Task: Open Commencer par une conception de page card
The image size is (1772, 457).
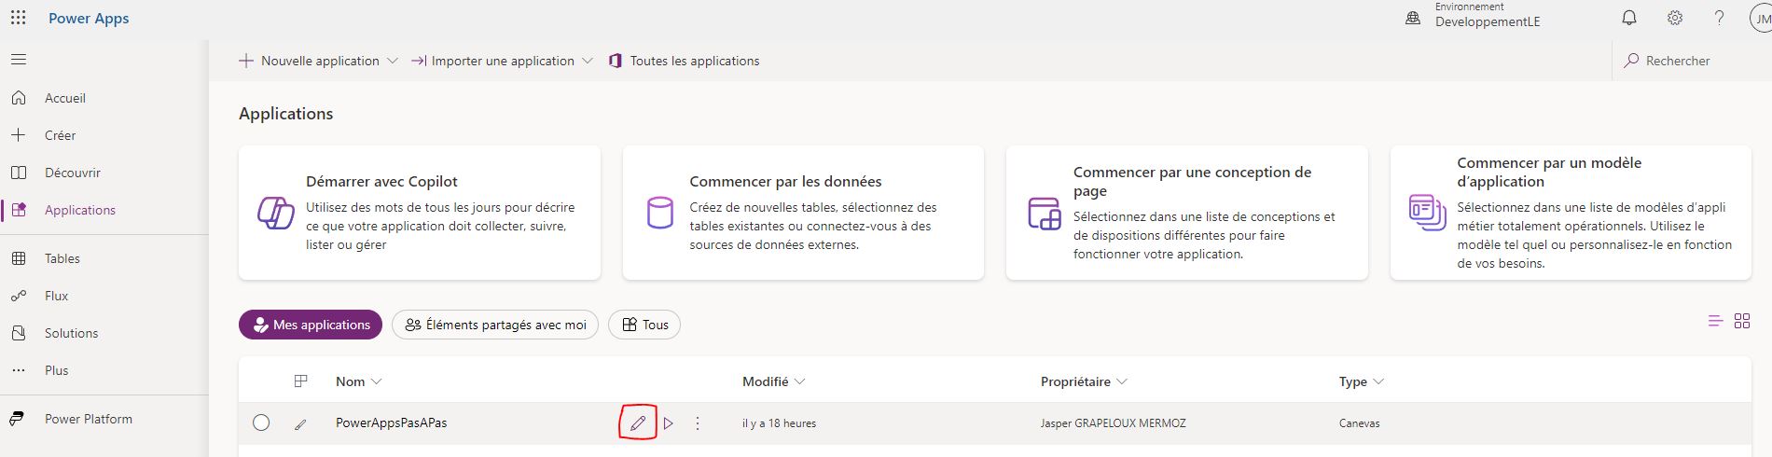Action: [x=1187, y=213]
